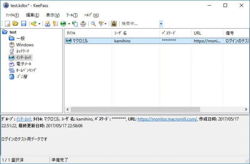The image size is (250, 164).
Task: Expand the Show Entries dropdown arrow
Action: pos(106,24)
